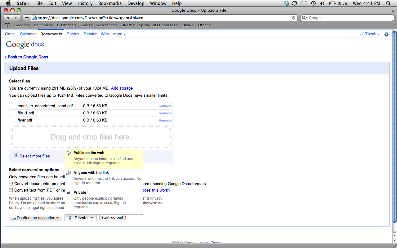Click in the Safari address bar
The height and width of the screenshot is (248, 397).
(164, 18)
